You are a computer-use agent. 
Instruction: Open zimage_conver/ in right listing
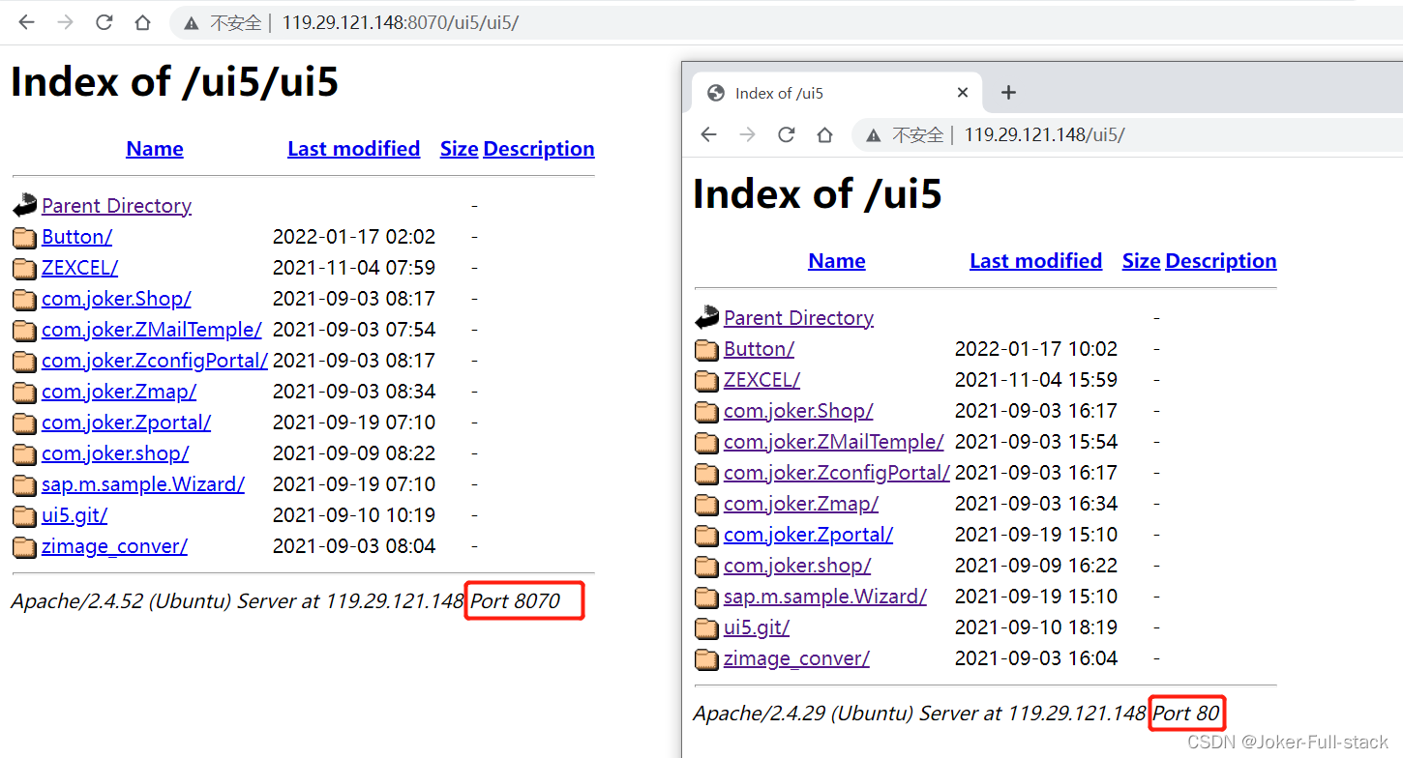(796, 658)
